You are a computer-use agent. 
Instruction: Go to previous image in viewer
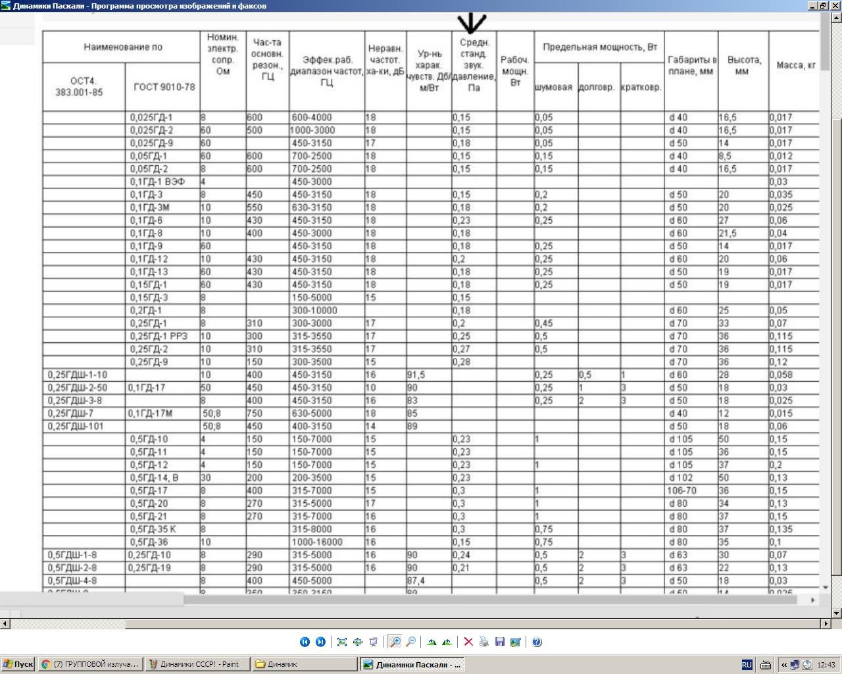(x=305, y=642)
